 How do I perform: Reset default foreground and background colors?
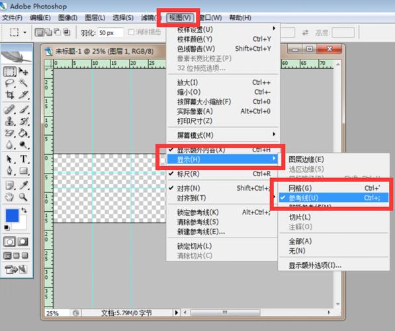tap(7, 228)
